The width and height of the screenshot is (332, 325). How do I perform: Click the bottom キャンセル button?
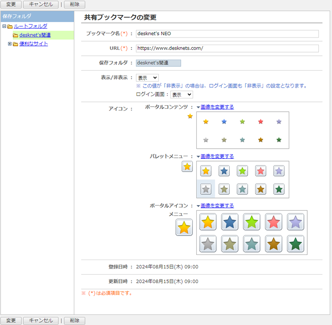coord(41,321)
